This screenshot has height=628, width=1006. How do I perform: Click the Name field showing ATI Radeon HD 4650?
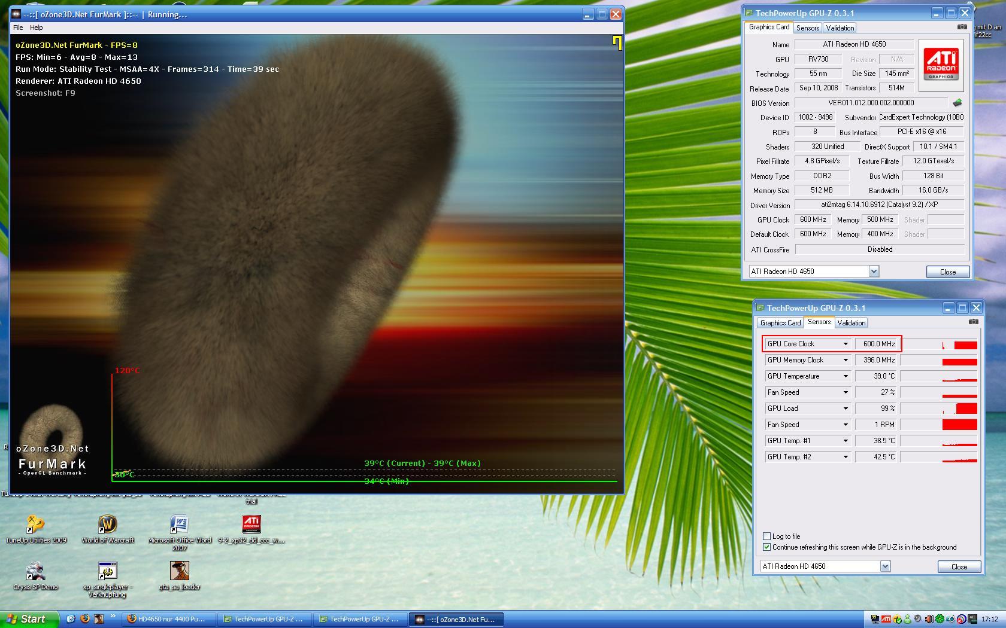[855, 44]
